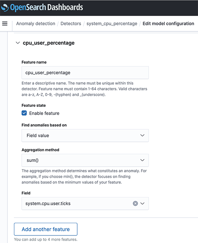The height and width of the screenshot is (243, 198).
Task: Click the Enable feature label text
Action: click(44, 113)
